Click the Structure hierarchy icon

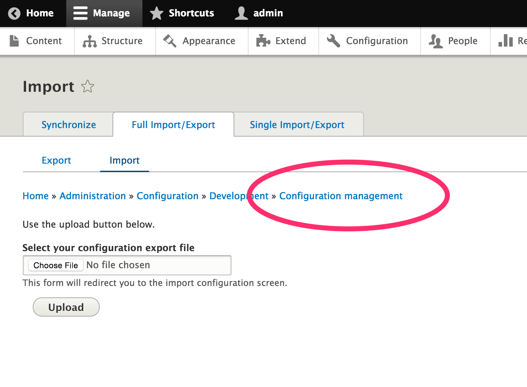[x=90, y=41]
